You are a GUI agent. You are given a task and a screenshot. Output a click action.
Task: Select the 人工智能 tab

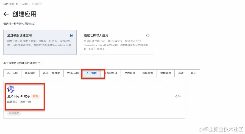coord(91,73)
